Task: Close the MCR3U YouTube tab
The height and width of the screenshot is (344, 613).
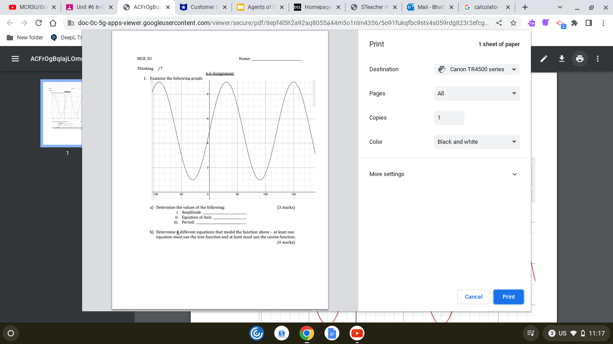Action: (54, 7)
